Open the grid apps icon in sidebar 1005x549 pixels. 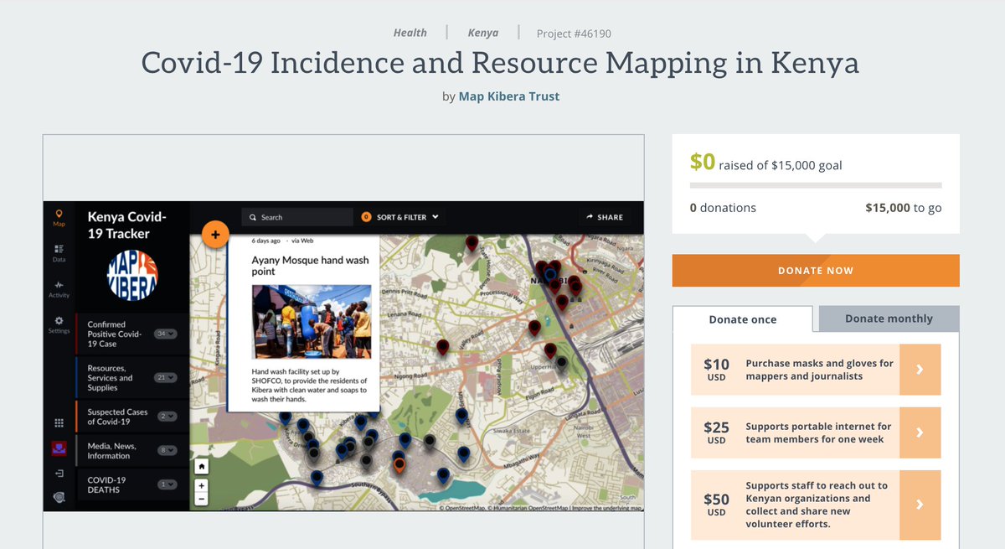tap(59, 424)
